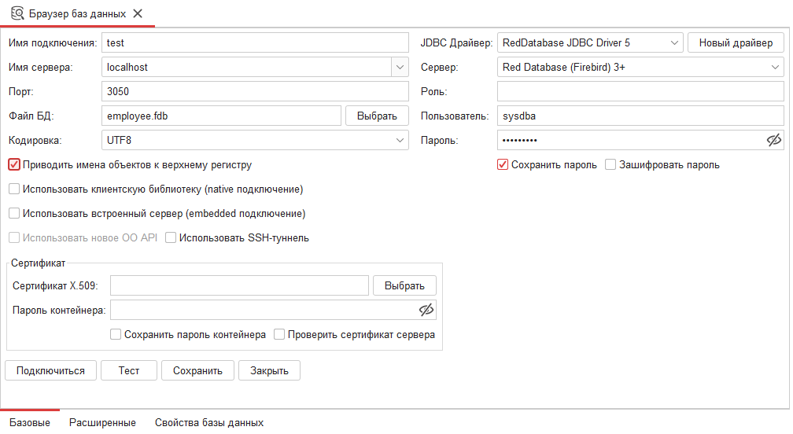The width and height of the screenshot is (793, 434).
Task: Open the Имя сервера dropdown
Action: click(400, 68)
